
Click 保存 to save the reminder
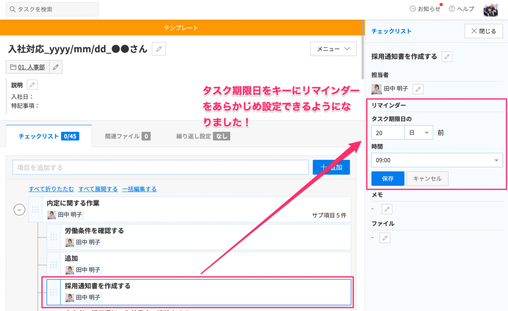pyautogui.click(x=387, y=178)
